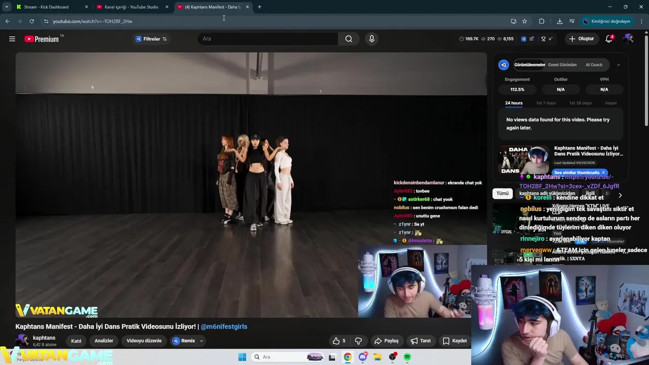Open the account avatar menu
Screen dimensions: 649x365
pos(628,39)
